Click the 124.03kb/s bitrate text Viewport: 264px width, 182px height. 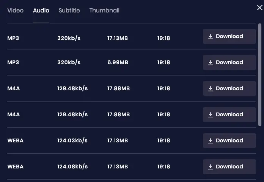coord(72,141)
